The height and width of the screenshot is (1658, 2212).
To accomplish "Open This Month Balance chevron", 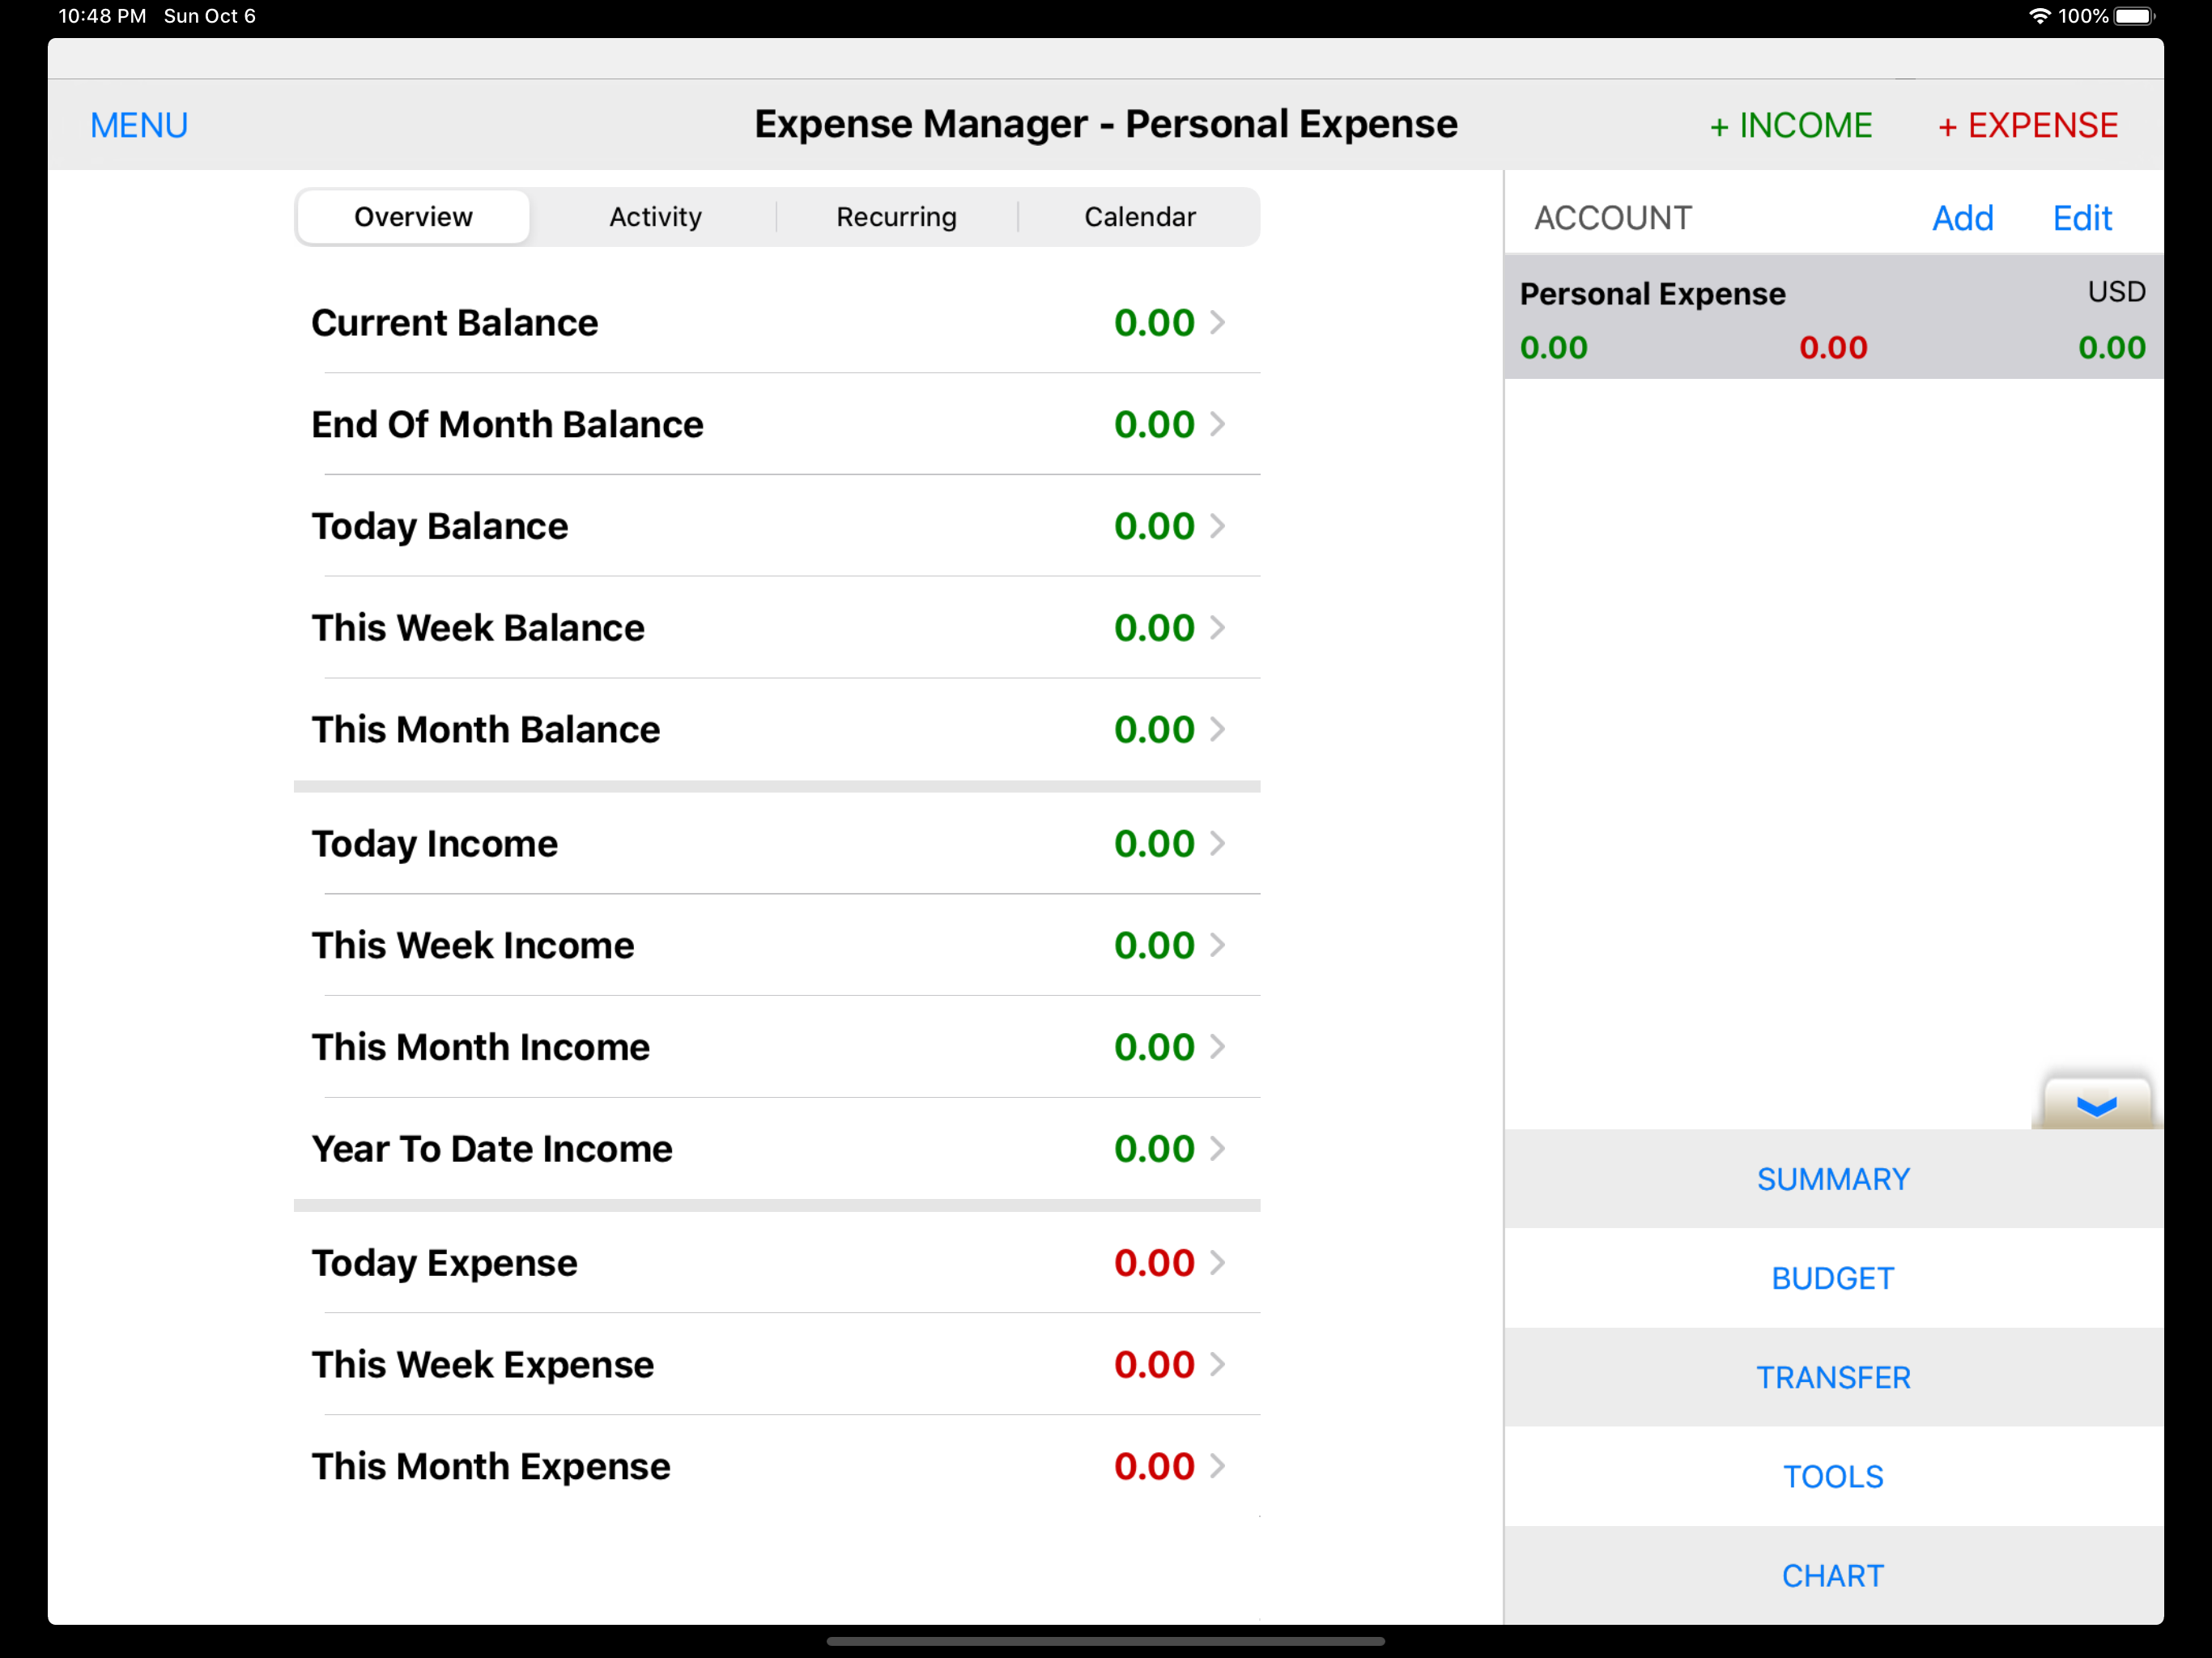I will pyautogui.click(x=1217, y=729).
